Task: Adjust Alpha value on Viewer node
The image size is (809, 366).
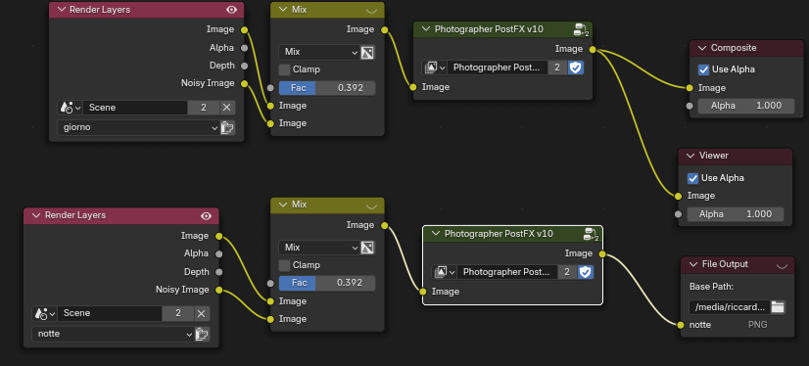Action: click(736, 214)
